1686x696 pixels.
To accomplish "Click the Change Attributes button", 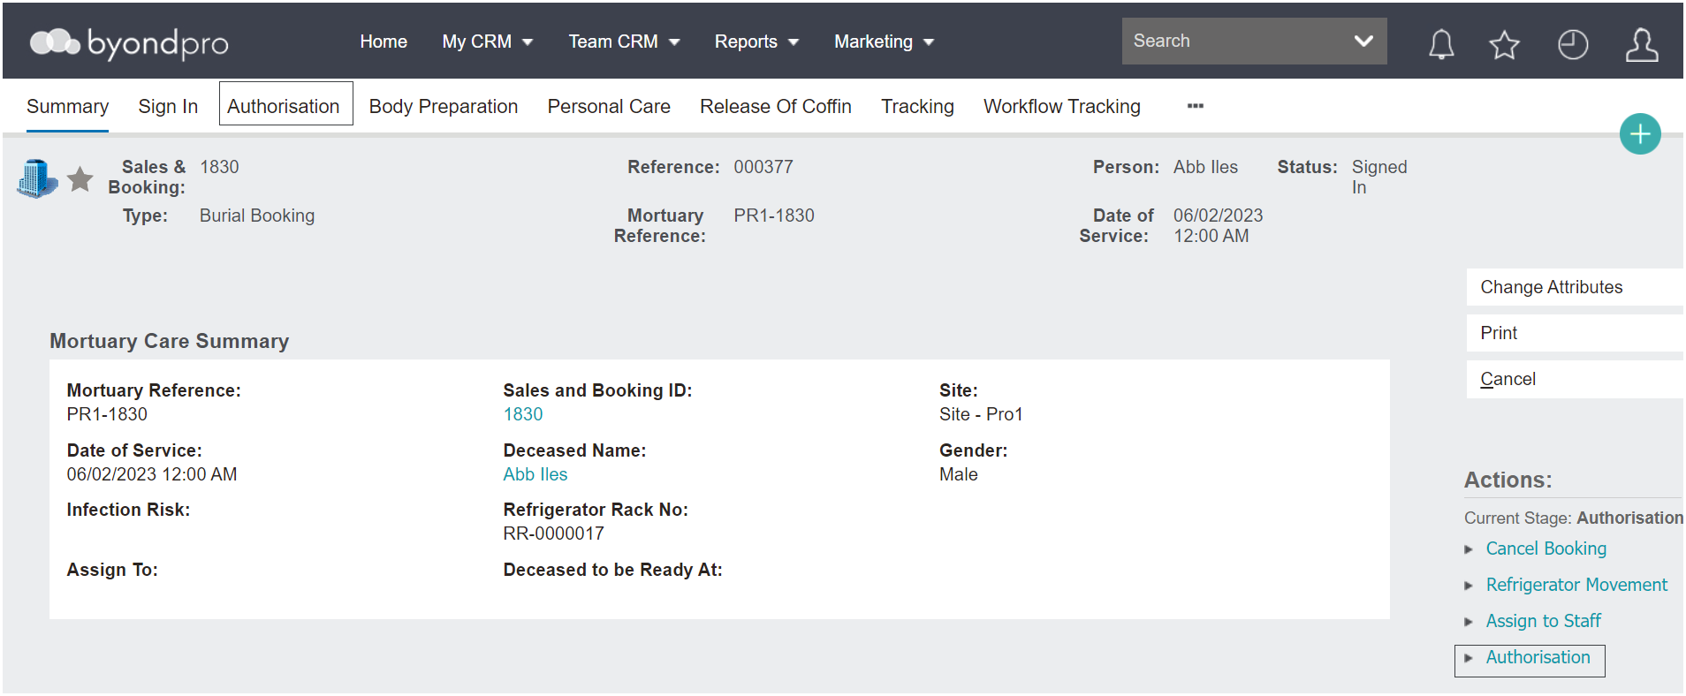I will pos(1575,287).
